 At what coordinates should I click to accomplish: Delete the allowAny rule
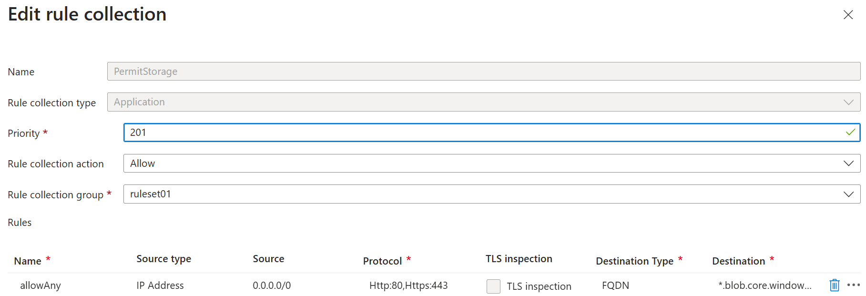pos(834,285)
